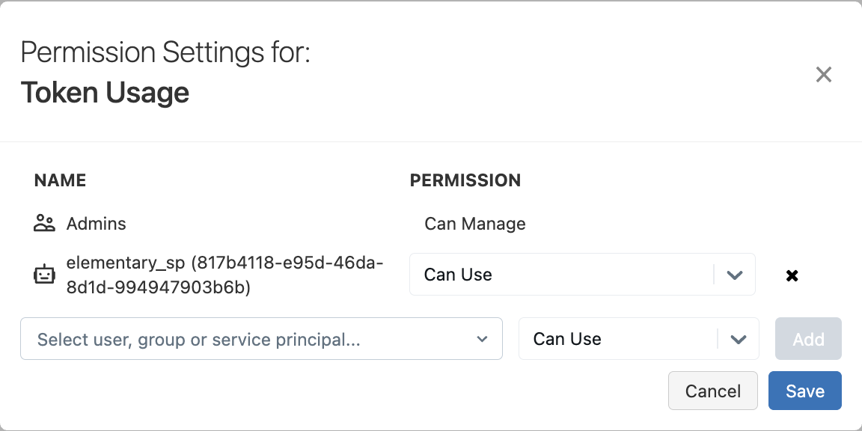The width and height of the screenshot is (862, 431).
Task: Click the Token Usage dialog title
Action: tap(105, 92)
